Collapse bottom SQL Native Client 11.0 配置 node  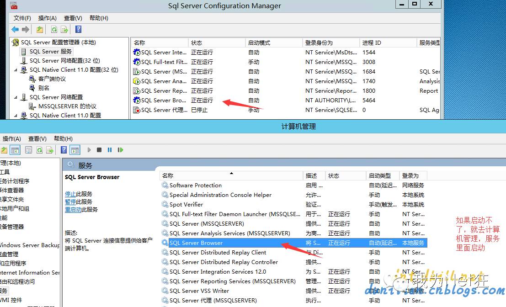pyautogui.click(x=16, y=116)
